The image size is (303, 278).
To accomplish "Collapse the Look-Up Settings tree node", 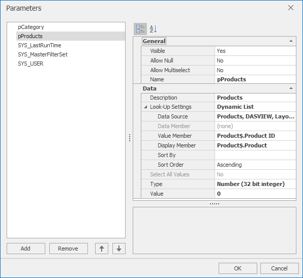I will click(x=145, y=107).
